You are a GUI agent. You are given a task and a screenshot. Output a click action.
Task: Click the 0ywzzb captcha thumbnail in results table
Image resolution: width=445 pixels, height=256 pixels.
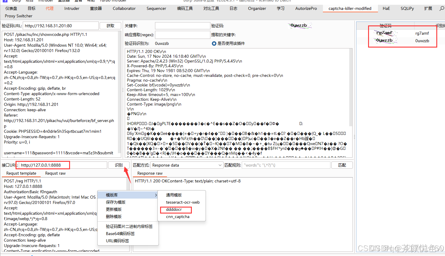(385, 40)
